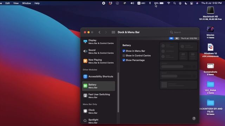The image size is (225, 126).
Task: Select Movies folder on desktop
Action: (210, 32)
